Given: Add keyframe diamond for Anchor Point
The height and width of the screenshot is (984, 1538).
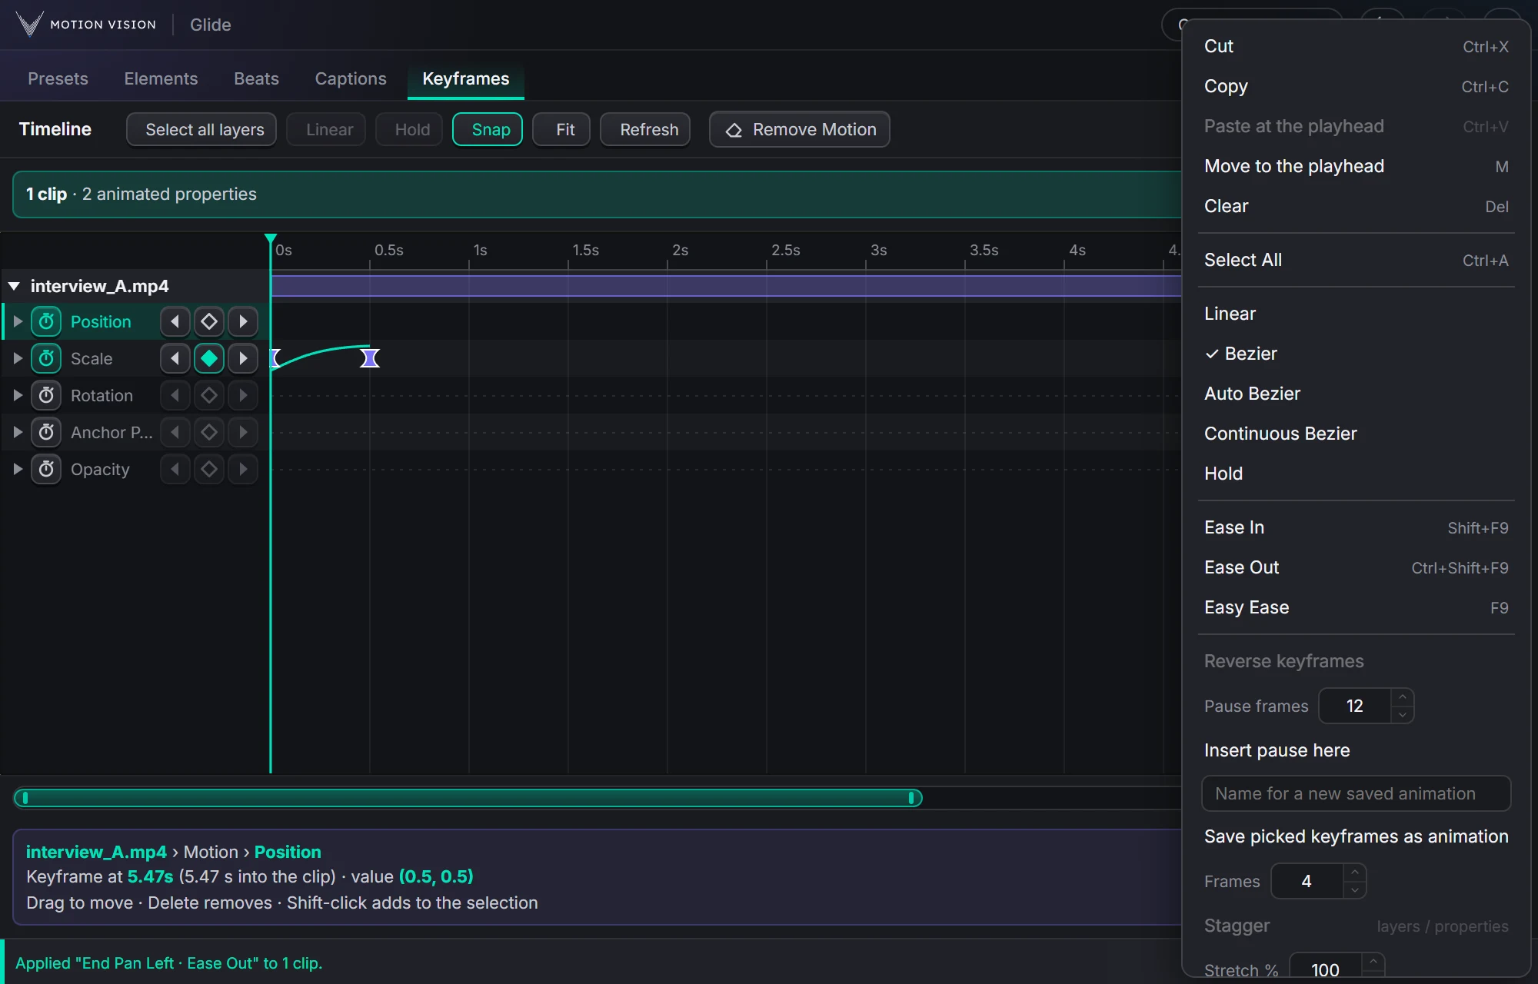Looking at the screenshot, I should [209, 432].
